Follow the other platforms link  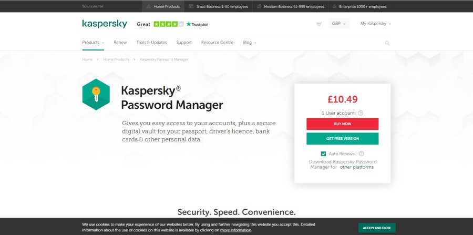(x=356, y=167)
